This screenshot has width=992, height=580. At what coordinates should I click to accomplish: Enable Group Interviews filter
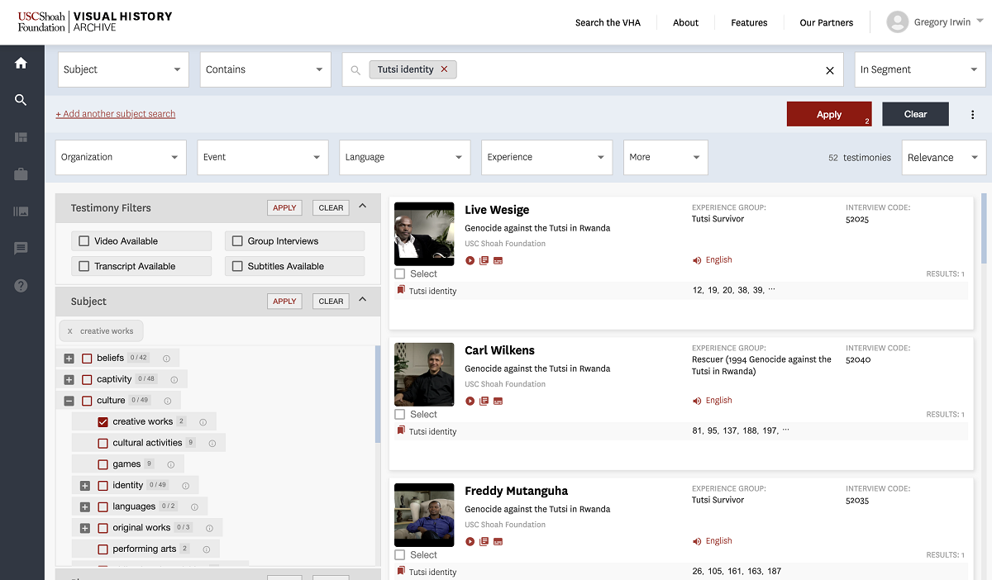(x=238, y=241)
